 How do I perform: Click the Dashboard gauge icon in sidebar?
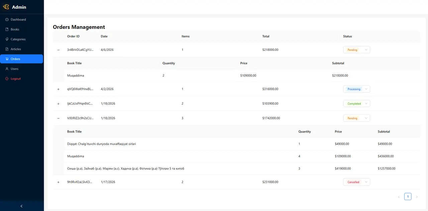(7, 19)
